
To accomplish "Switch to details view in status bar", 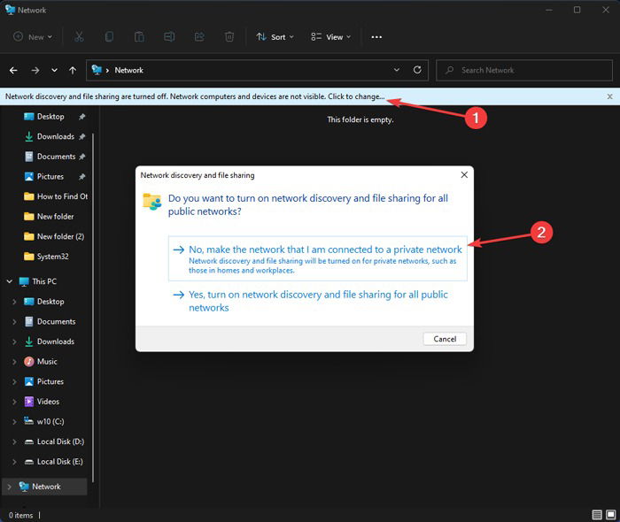I will coord(597,515).
